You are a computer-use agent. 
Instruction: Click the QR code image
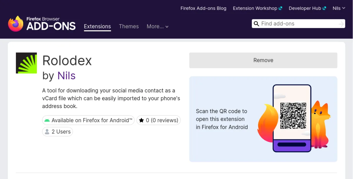point(293,116)
